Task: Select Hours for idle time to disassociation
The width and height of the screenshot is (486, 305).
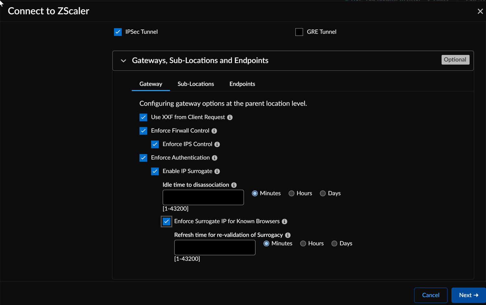Action: 292,193
